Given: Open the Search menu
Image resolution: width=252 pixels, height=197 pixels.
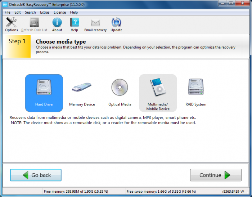Looking at the screenshot, I should [30, 12].
